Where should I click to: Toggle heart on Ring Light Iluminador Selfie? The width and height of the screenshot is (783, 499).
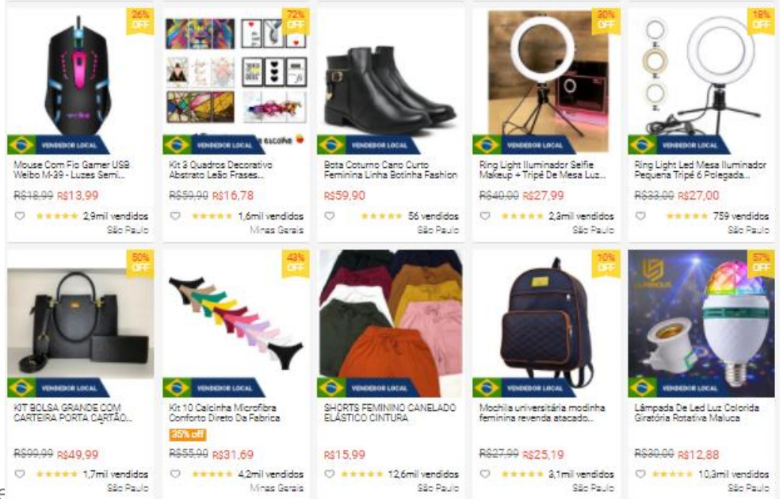pyautogui.click(x=485, y=216)
